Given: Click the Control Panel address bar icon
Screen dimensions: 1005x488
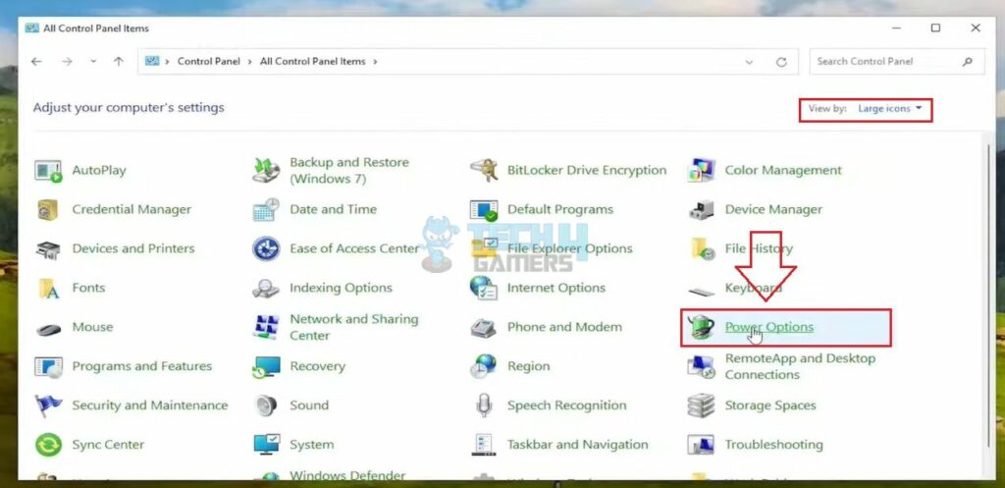Looking at the screenshot, I should (152, 61).
